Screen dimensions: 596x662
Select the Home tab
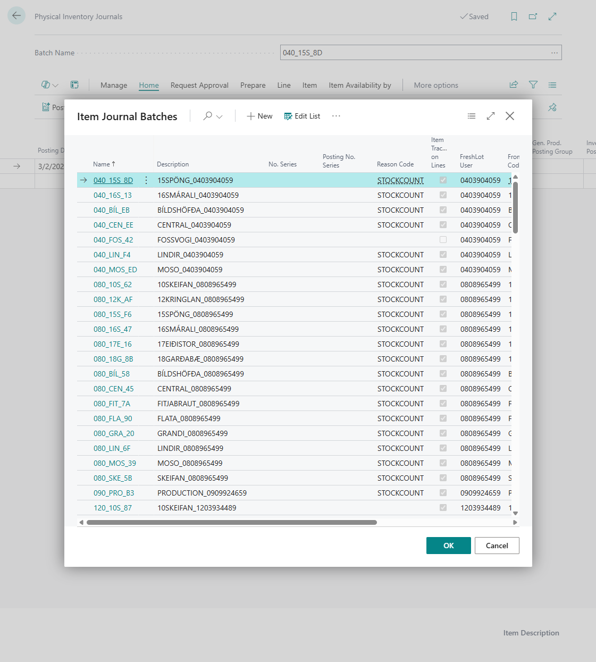(x=149, y=85)
